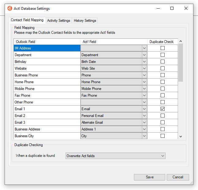
Task: Select the Business City Outlook field cell
Action: (x=47, y=136)
